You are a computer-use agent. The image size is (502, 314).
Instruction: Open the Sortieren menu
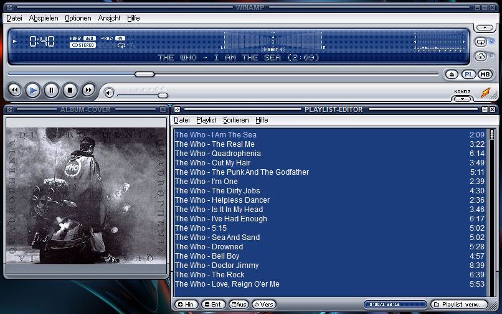click(x=236, y=120)
